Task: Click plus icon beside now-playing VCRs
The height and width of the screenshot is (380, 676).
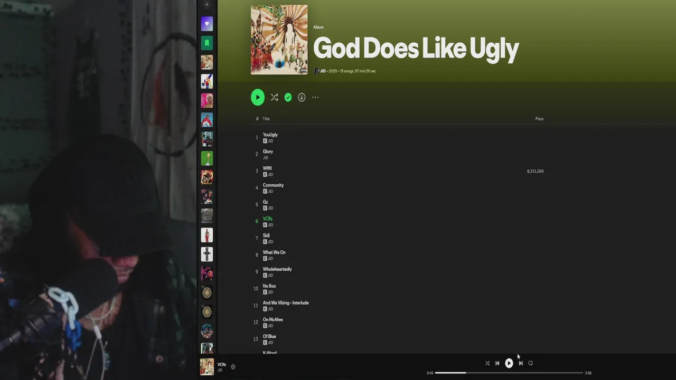Action: (233, 367)
